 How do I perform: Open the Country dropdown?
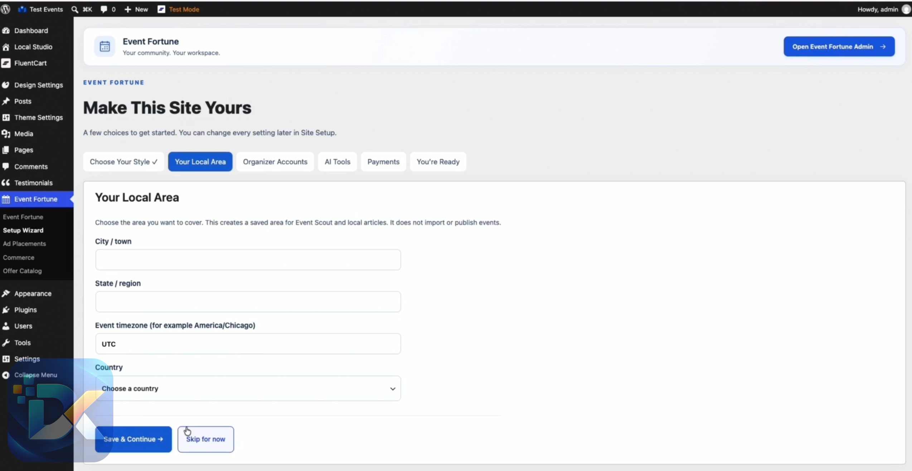248,388
